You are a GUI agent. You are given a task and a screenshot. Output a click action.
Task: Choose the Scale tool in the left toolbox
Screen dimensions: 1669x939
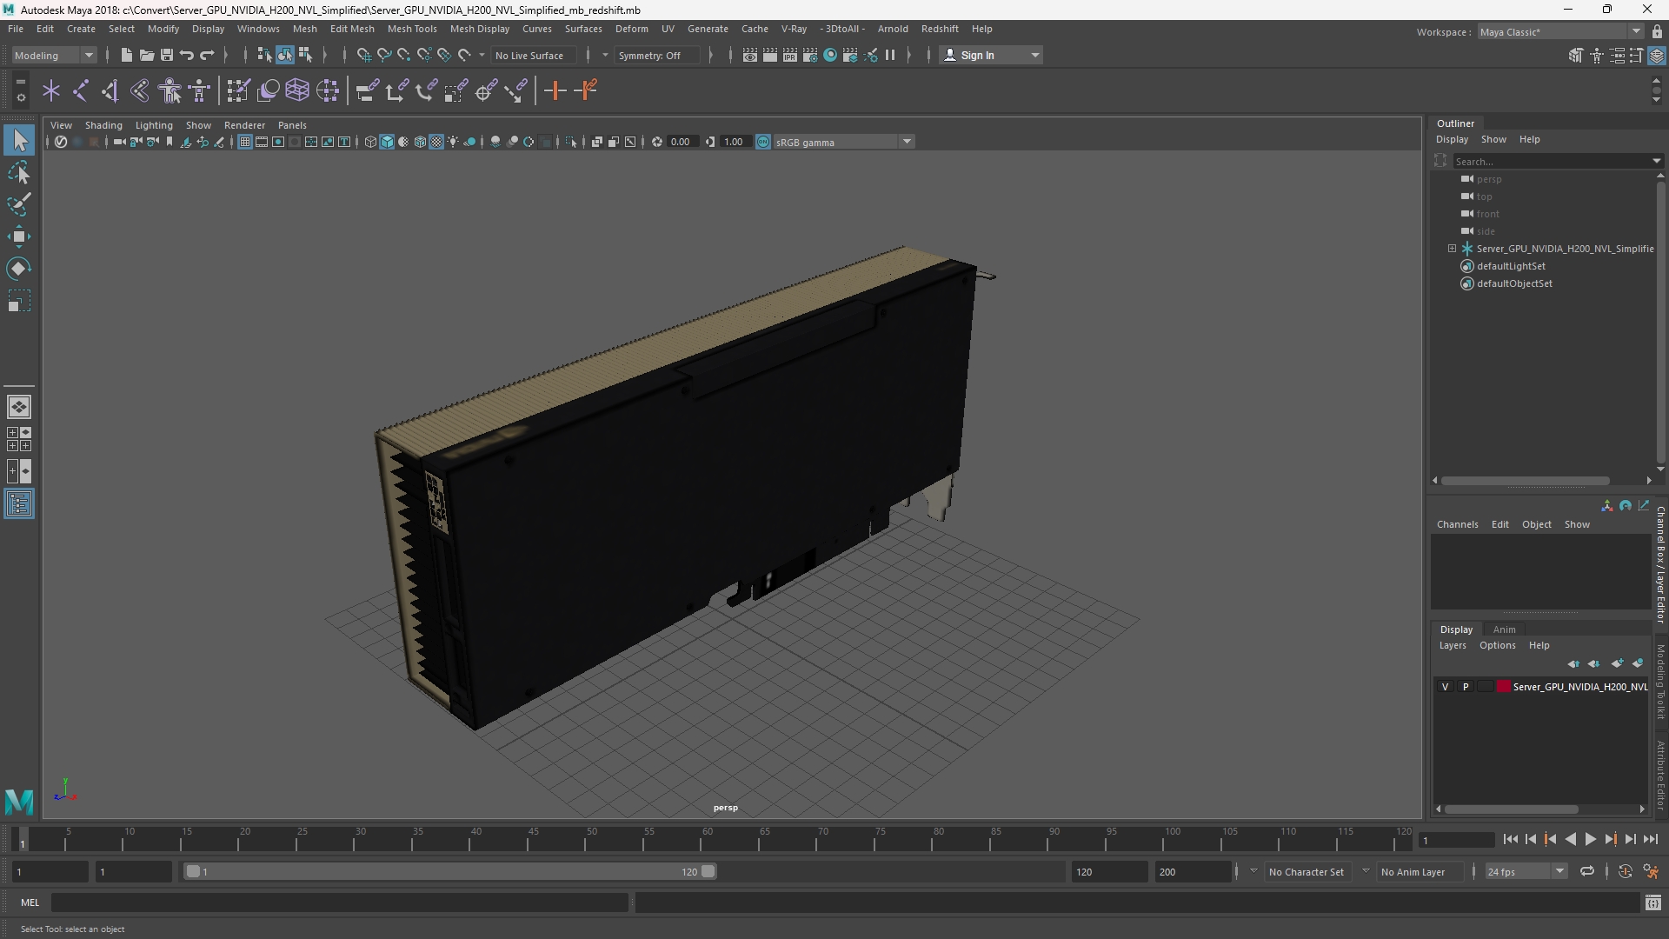(19, 301)
